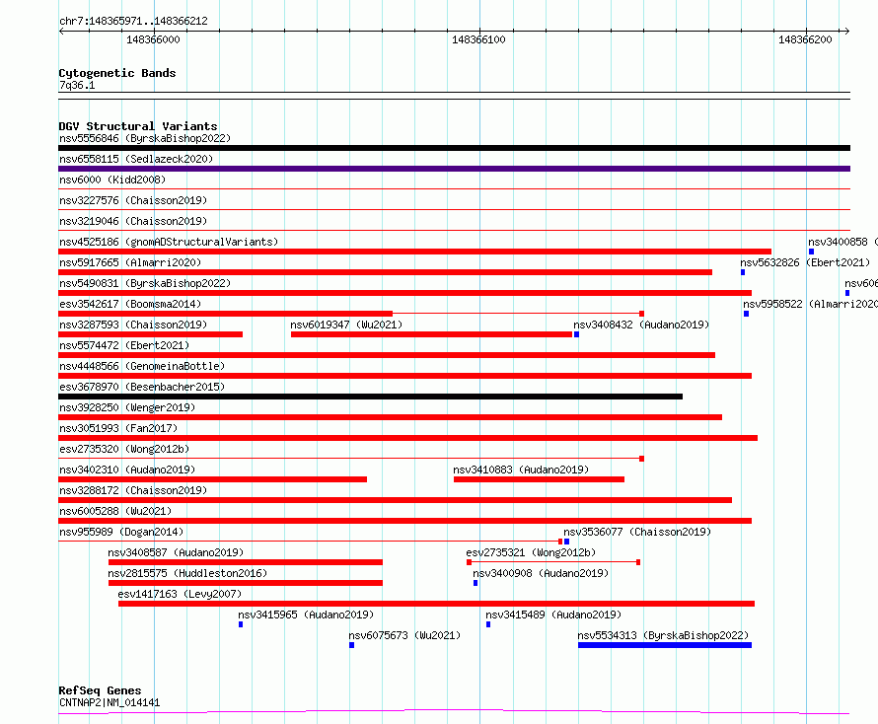Select the black nsv5556846 variant bar

click(x=454, y=148)
